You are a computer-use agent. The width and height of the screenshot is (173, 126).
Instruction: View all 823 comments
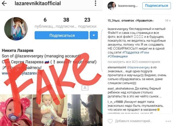click(x=134, y=62)
